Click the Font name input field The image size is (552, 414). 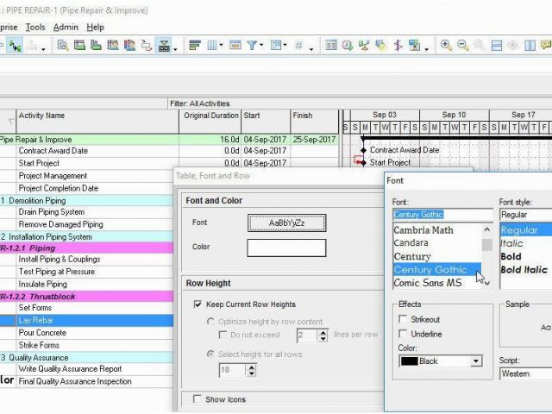click(442, 215)
